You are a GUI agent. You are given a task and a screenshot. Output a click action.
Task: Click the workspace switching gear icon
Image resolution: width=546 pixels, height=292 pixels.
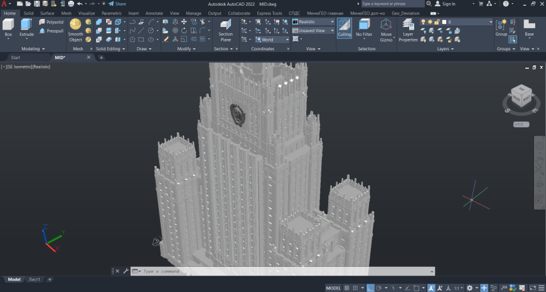pos(469,288)
